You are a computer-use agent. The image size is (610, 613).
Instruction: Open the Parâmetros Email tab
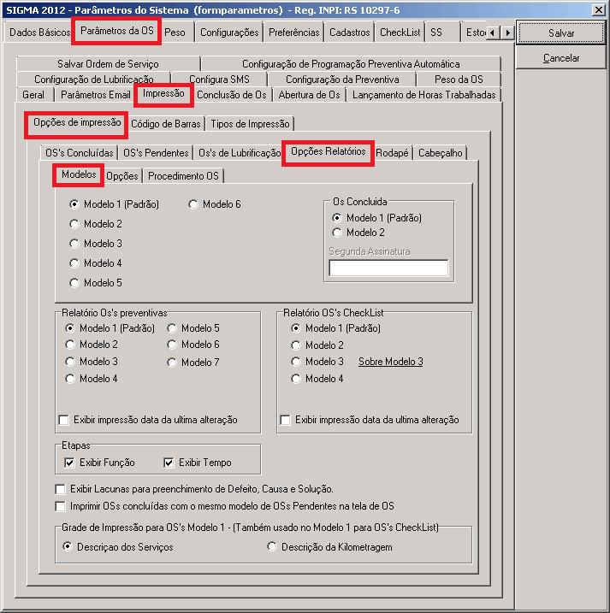click(96, 95)
